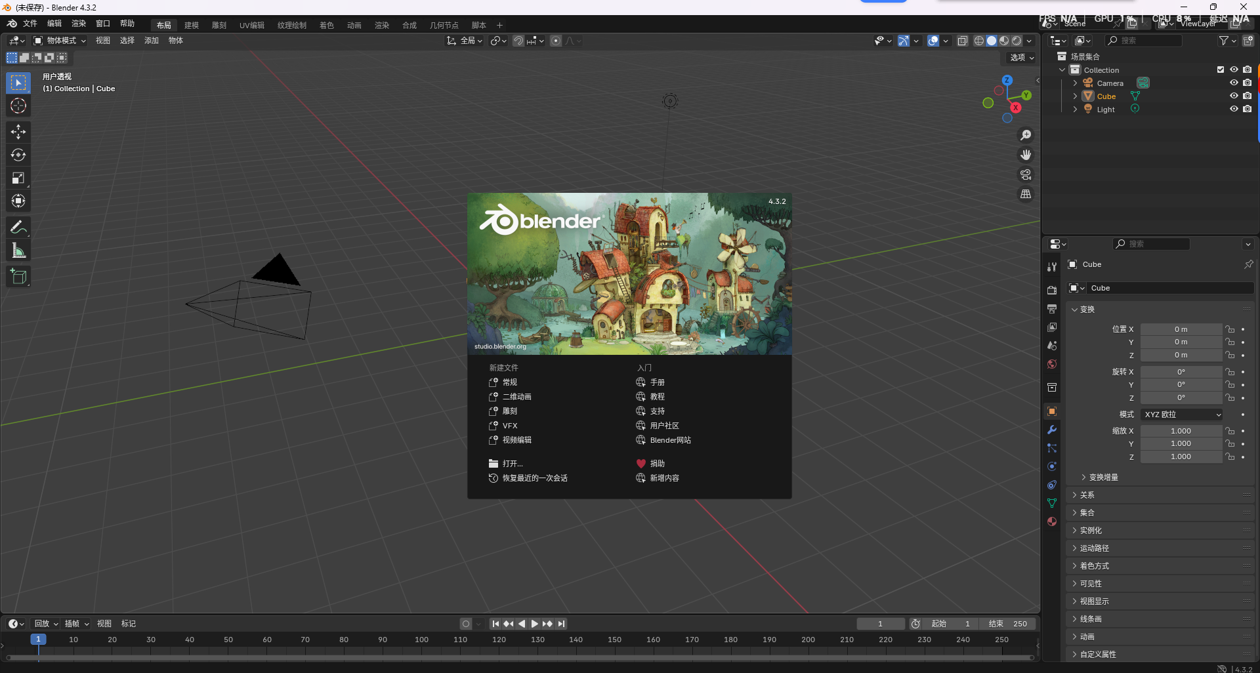This screenshot has height=673, width=1260.
Task: Hide the Light object in the outliner
Action: coord(1234,109)
